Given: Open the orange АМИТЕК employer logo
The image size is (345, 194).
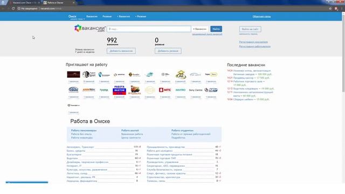Looking at the screenshot, I should tap(88, 90).
